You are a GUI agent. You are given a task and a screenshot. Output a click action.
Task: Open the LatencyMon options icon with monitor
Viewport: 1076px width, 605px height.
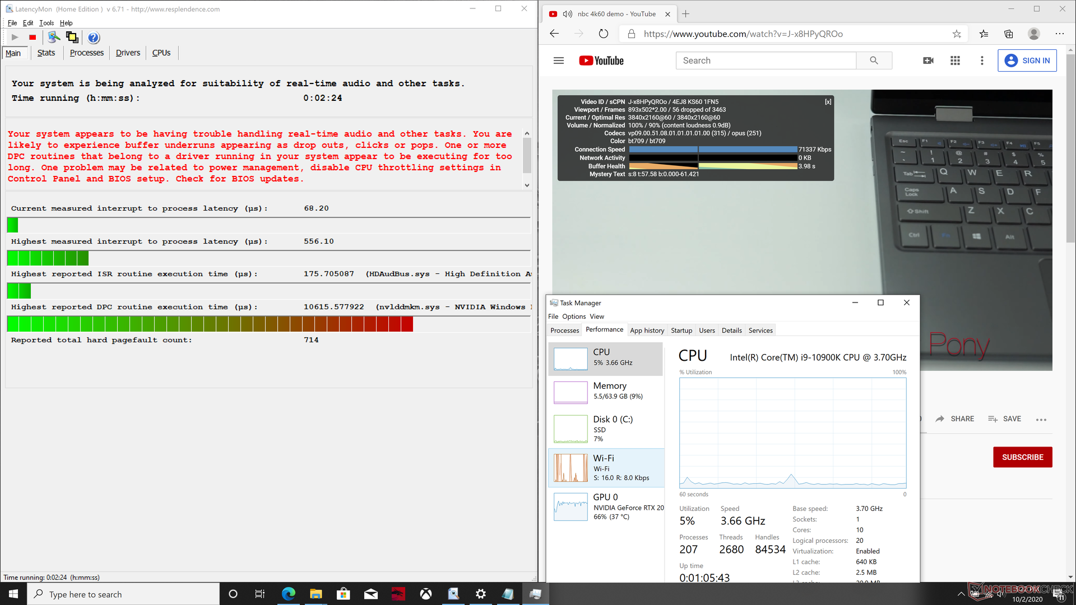click(54, 38)
